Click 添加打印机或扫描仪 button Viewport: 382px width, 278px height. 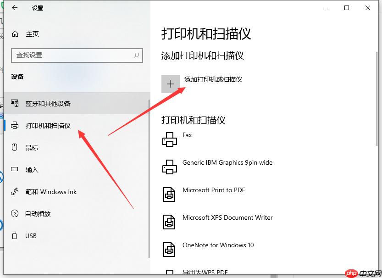click(213, 79)
